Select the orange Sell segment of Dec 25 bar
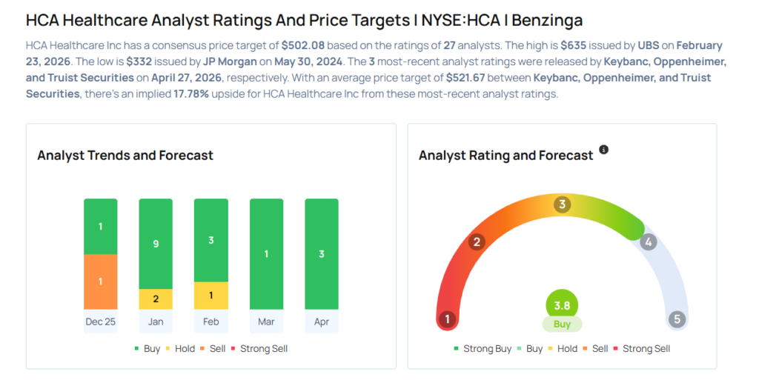Viewport: 759px width, 383px height. pos(101,282)
